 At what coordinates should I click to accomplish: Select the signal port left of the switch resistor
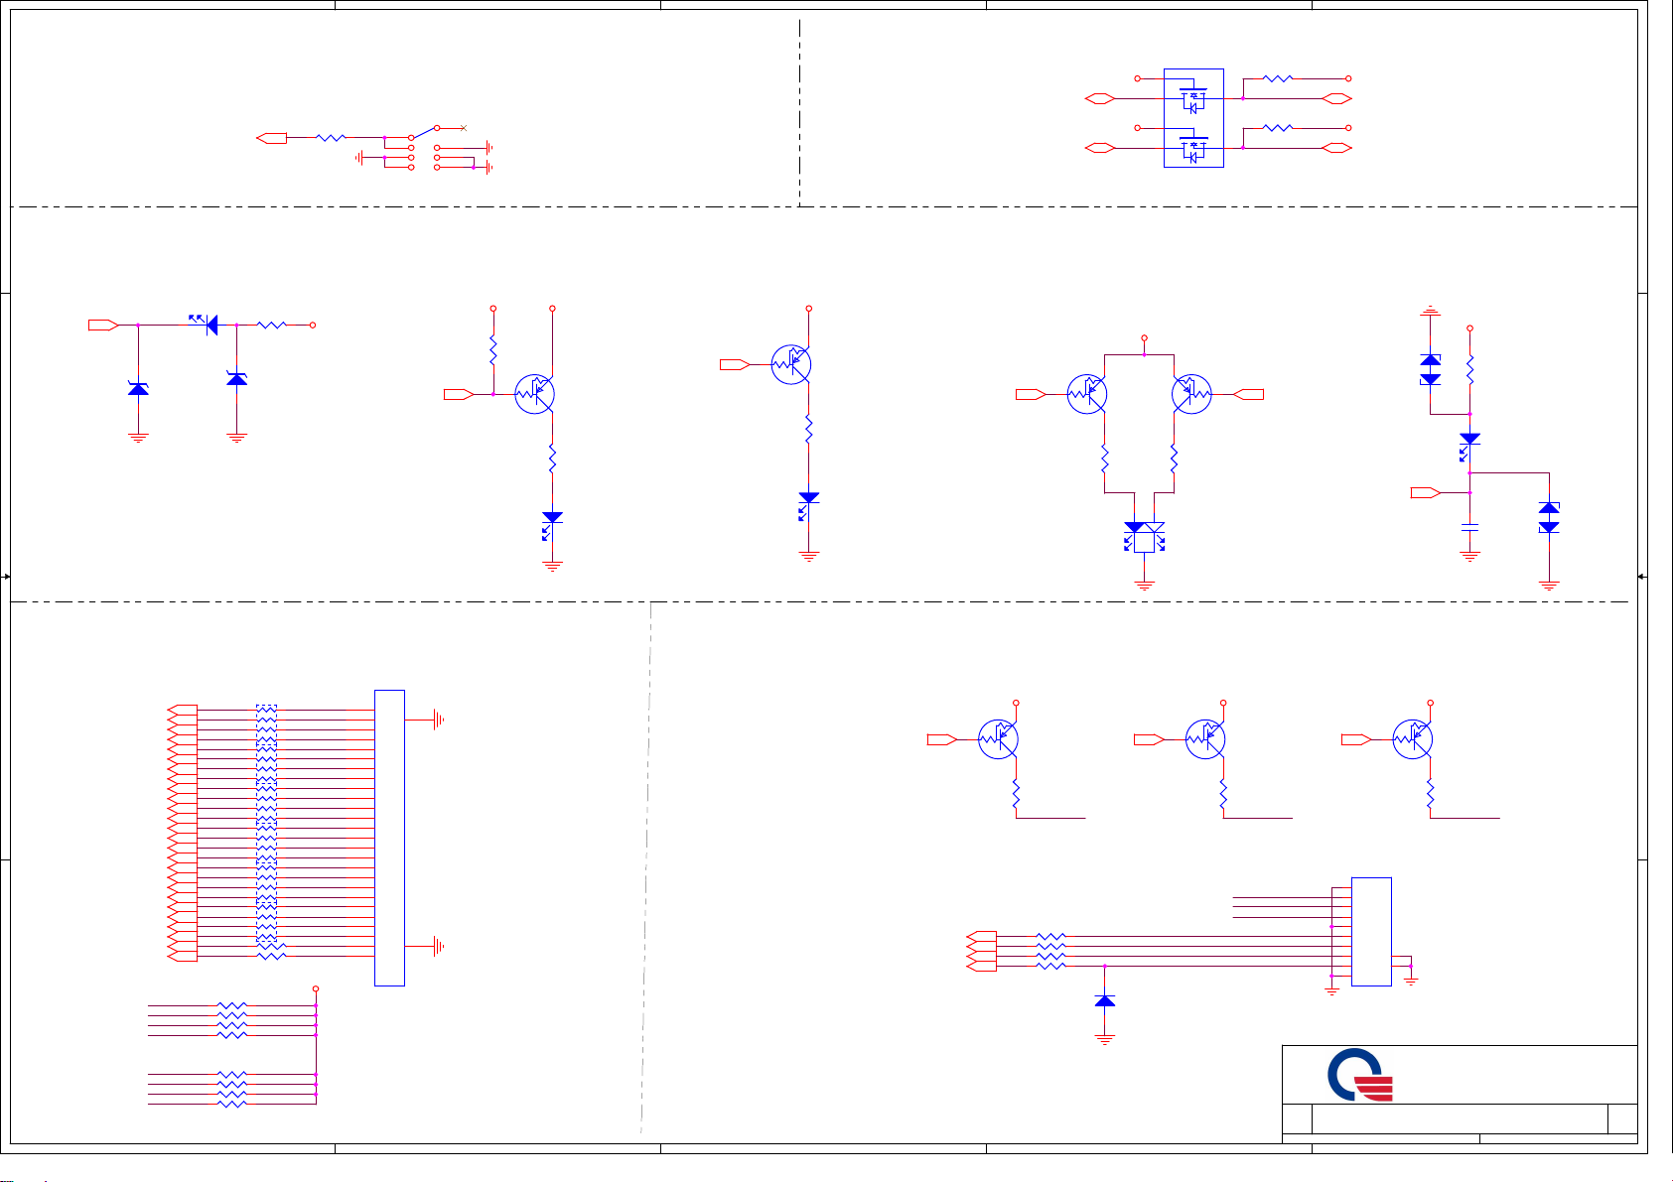271,138
